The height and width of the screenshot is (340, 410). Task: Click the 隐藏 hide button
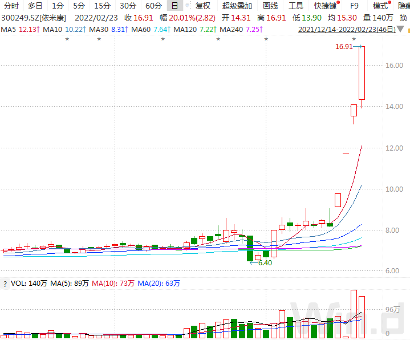[x=404, y=6]
